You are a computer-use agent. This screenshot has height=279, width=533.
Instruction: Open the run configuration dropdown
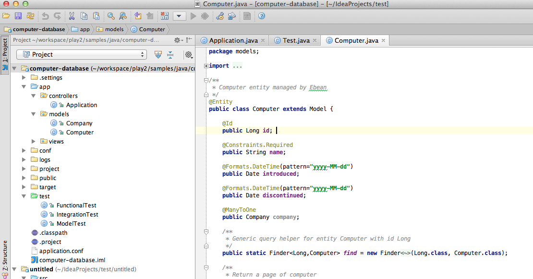tap(179, 16)
